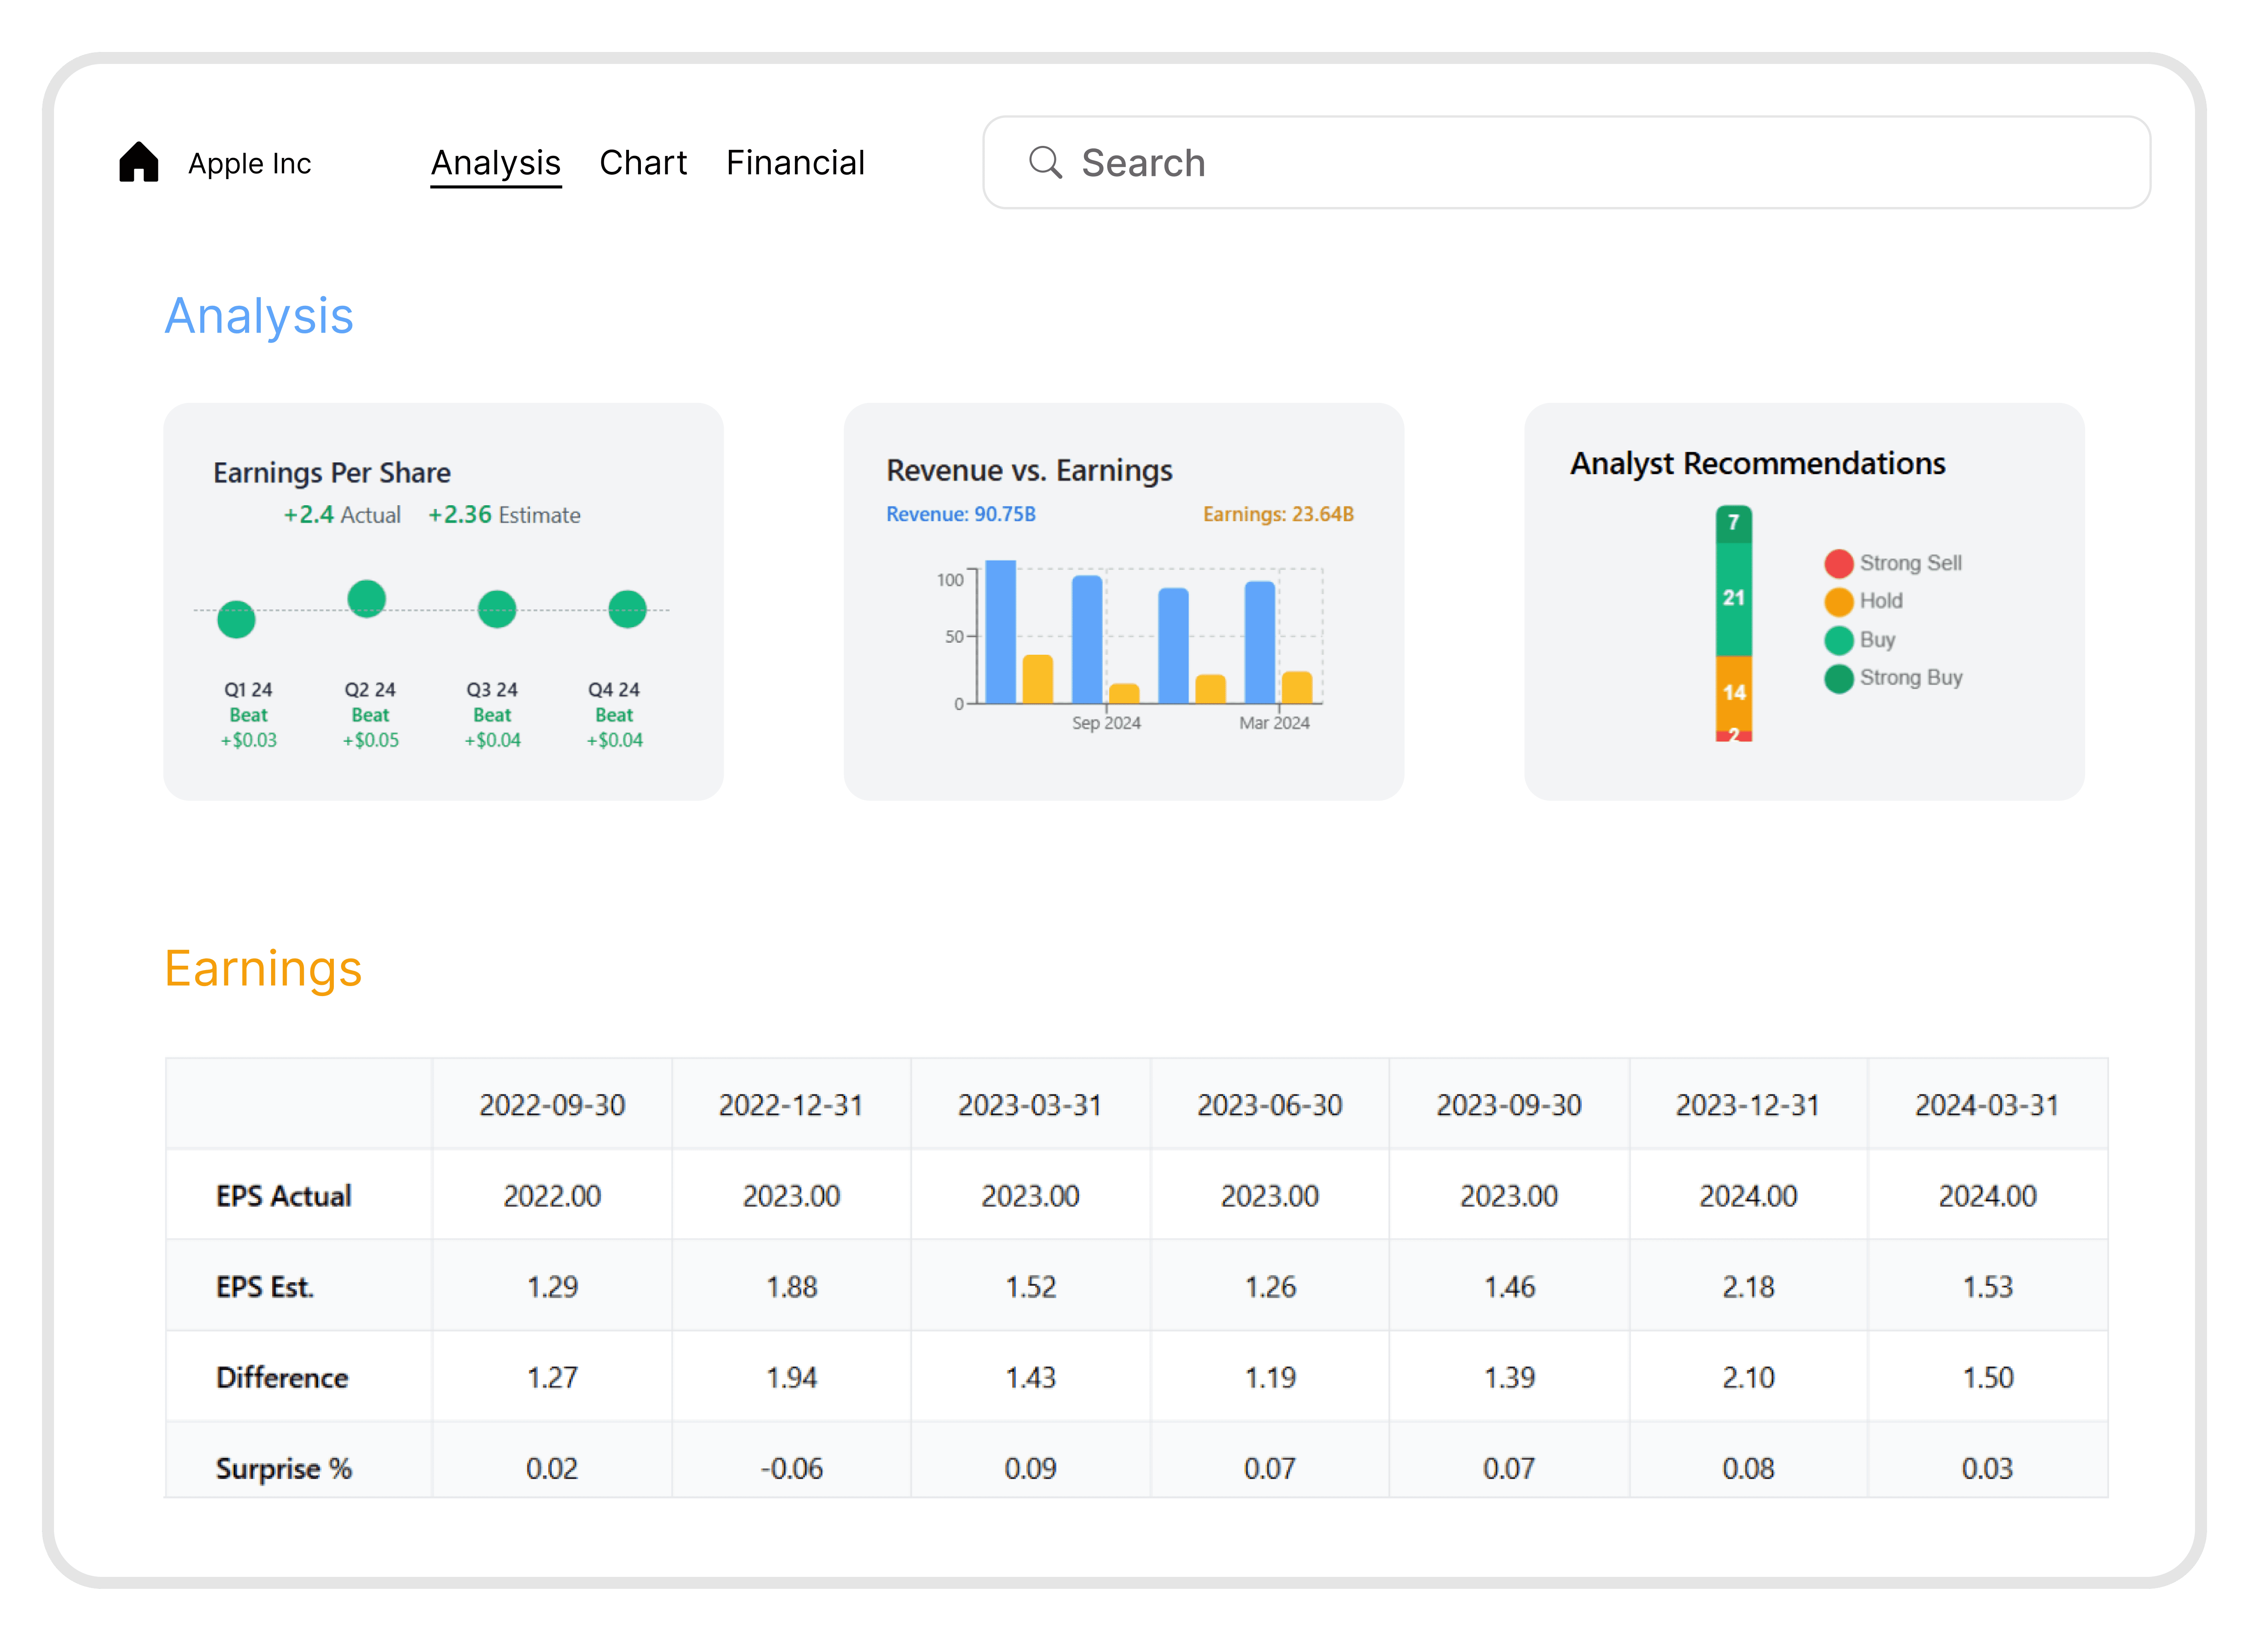Image resolution: width=2247 pixels, height=1652 pixels.
Task: Click the Sep 2024 axis label
Action: tap(1105, 723)
